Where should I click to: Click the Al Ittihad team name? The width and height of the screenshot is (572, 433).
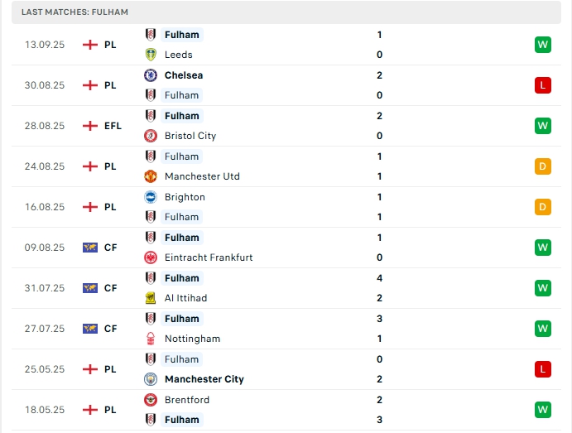pos(185,298)
